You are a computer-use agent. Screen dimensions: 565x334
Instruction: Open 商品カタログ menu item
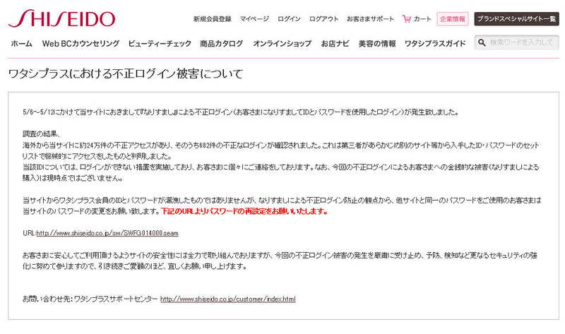(222, 44)
